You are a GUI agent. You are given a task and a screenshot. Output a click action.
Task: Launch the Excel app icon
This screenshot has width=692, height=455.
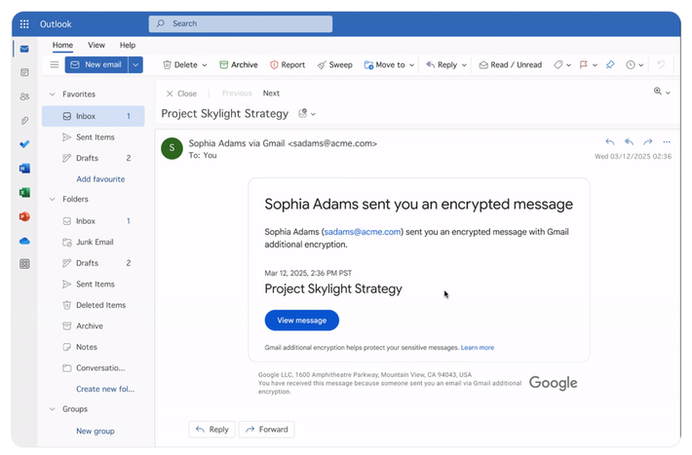tap(24, 192)
